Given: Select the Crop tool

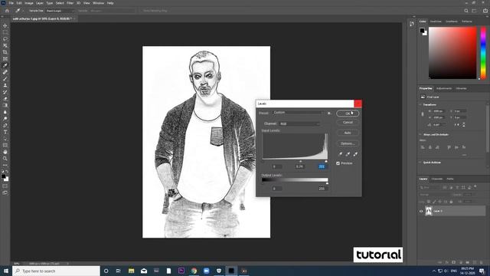Looking at the screenshot, I should 5,52.
